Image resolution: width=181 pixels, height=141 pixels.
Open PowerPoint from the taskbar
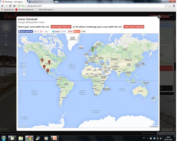55,138
